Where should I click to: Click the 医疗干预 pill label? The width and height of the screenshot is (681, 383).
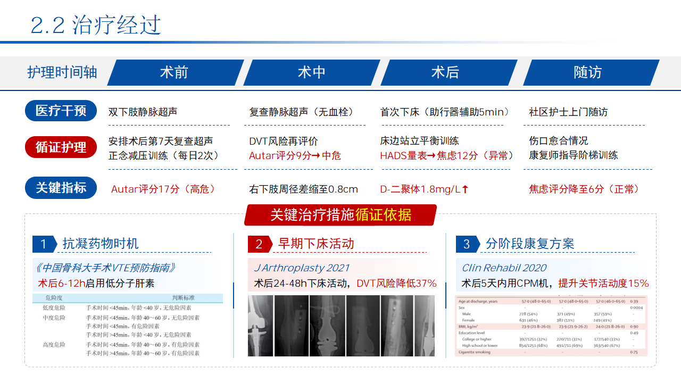[61, 111]
